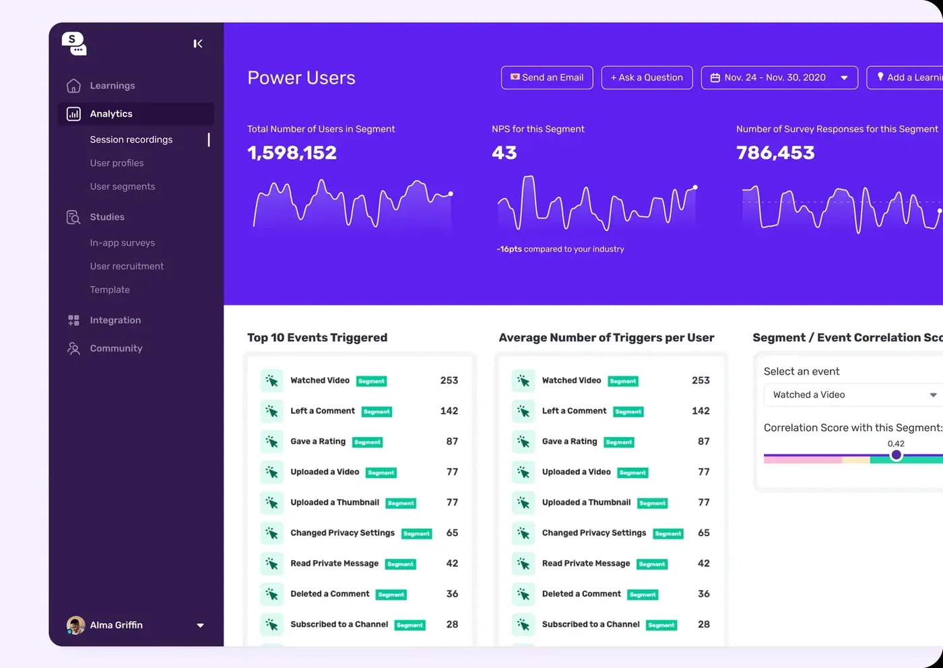The height and width of the screenshot is (668, 943).
Task: Click cursor icon beside Deleted a Comment in Top 10 Events
Action: coord(272,595)
